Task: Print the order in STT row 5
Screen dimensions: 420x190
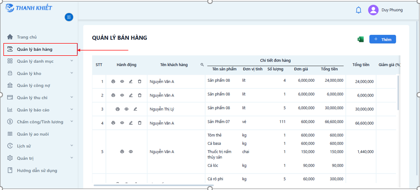Action: 122,151
